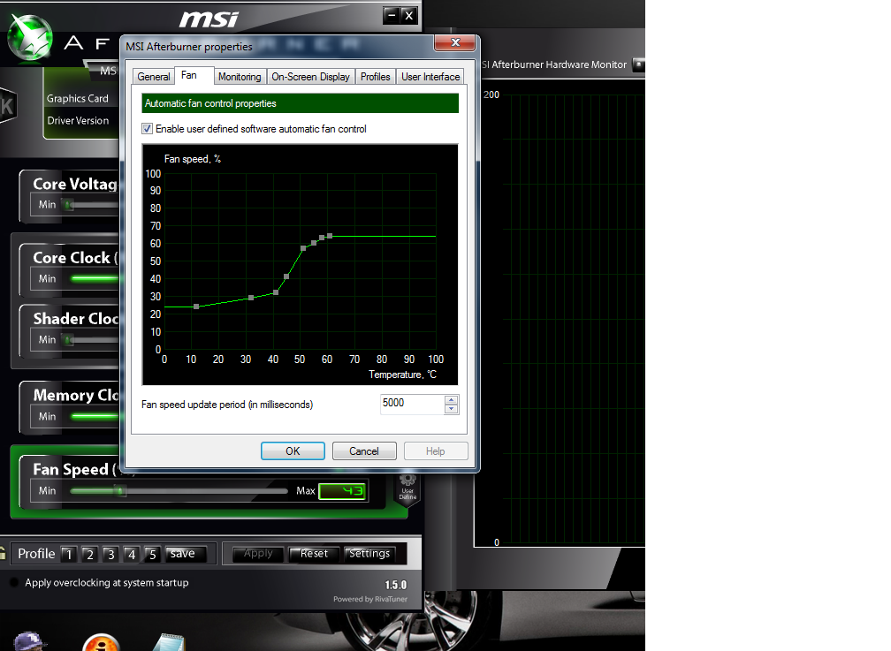Click the fan update period input field
Image resolution: width=891 pixels, height=651 pixels.
(x=413, y=404)
